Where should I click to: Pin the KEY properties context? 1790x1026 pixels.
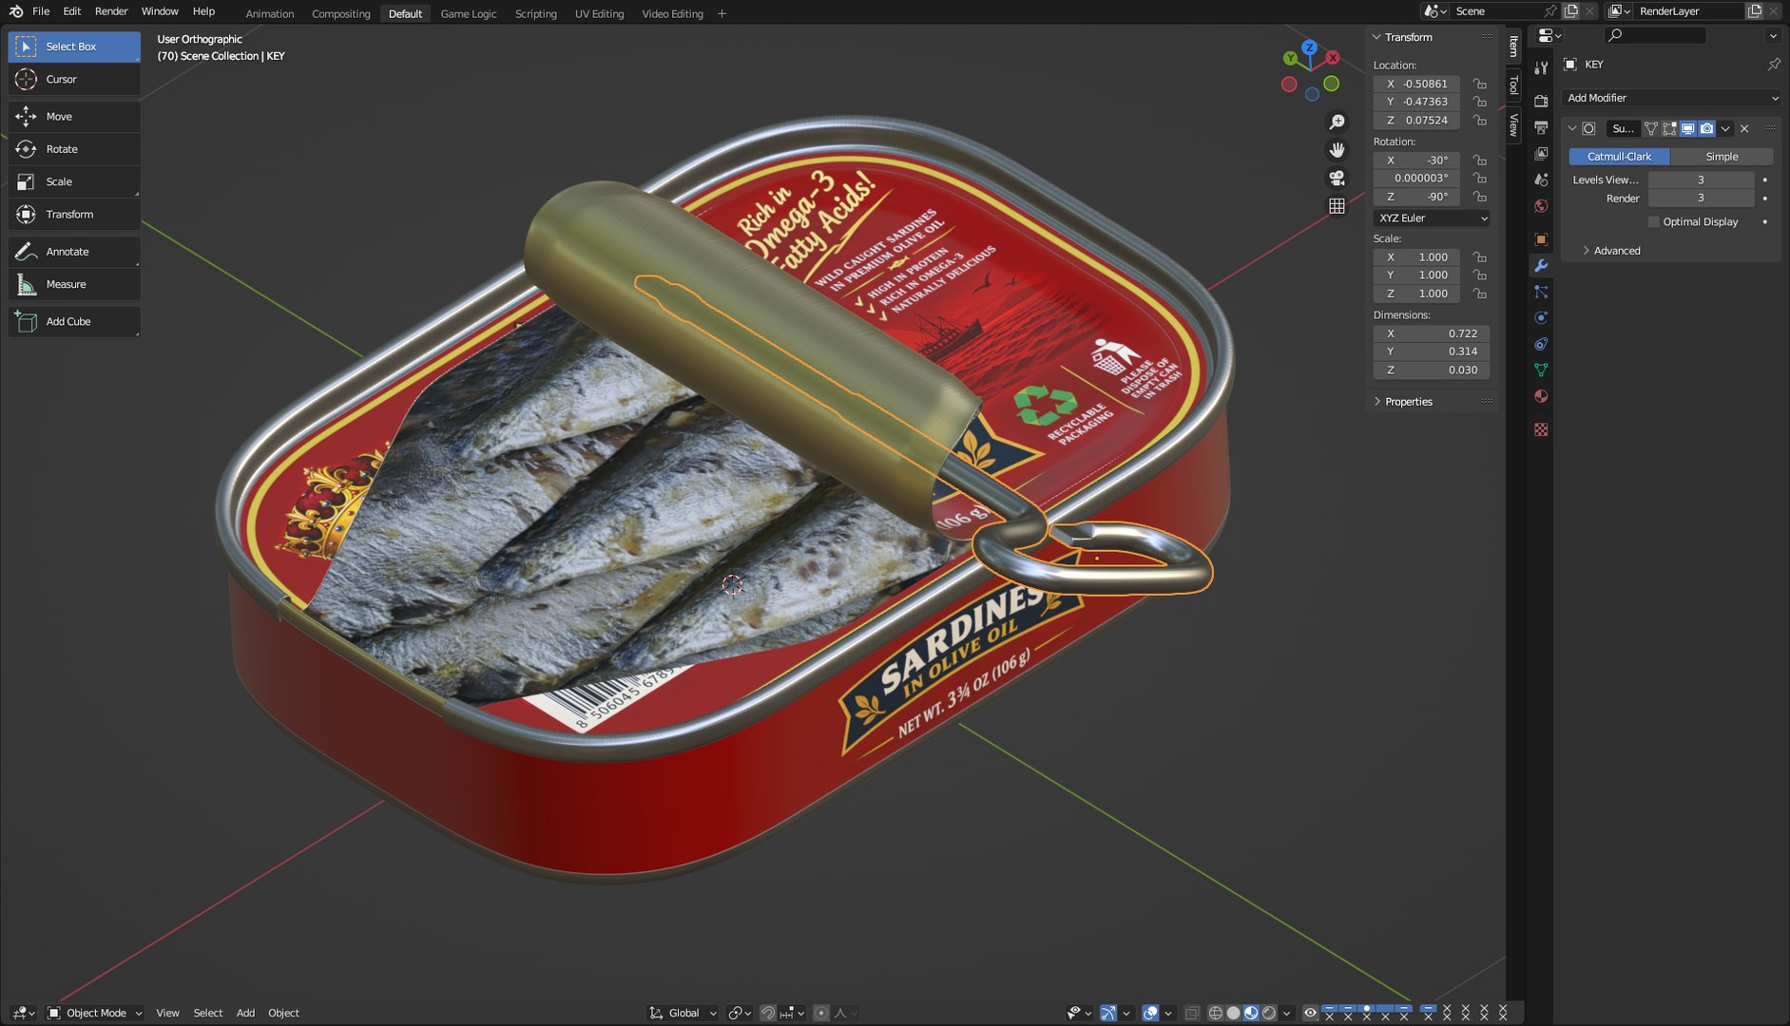(1773, 65)
